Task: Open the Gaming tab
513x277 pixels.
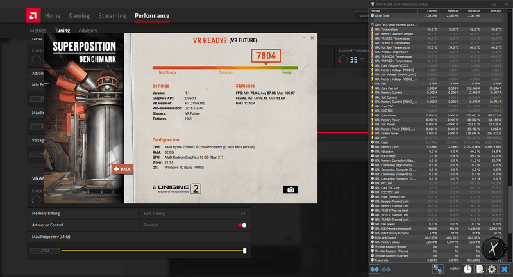Action: [x=79, y=15]
